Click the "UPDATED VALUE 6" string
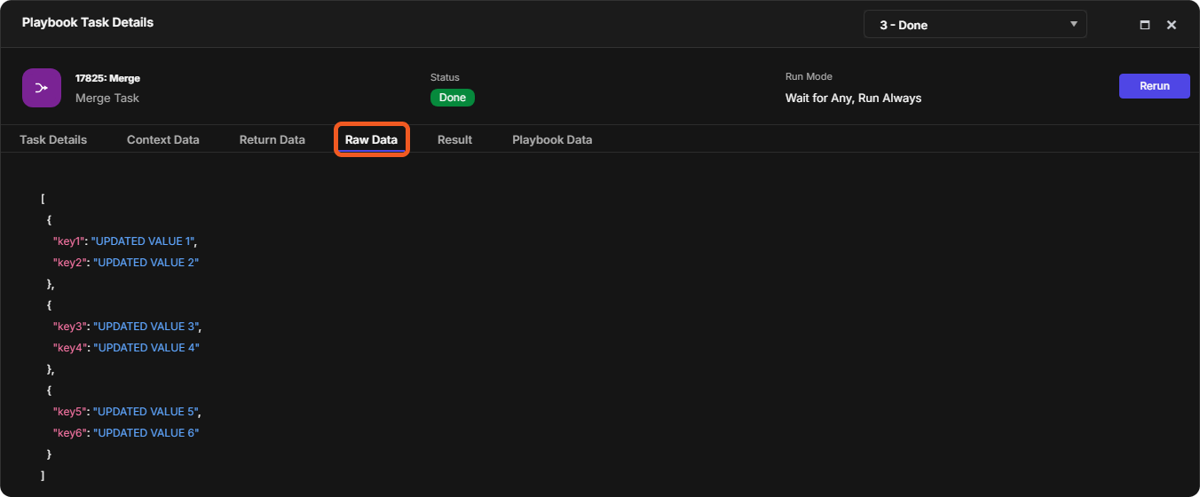This screenshot has height=497, width=1200. (146, 433)
